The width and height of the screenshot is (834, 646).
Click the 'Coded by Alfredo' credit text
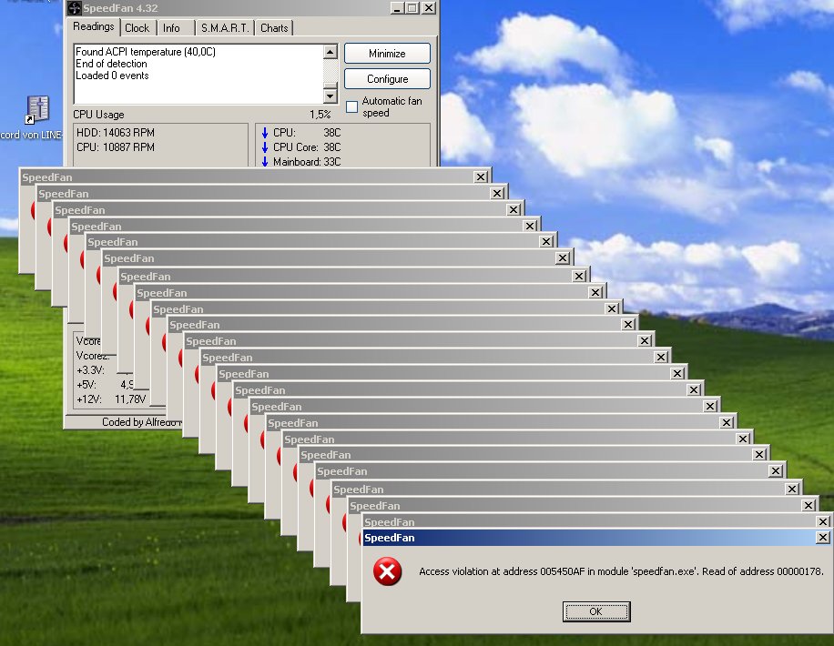139,422
